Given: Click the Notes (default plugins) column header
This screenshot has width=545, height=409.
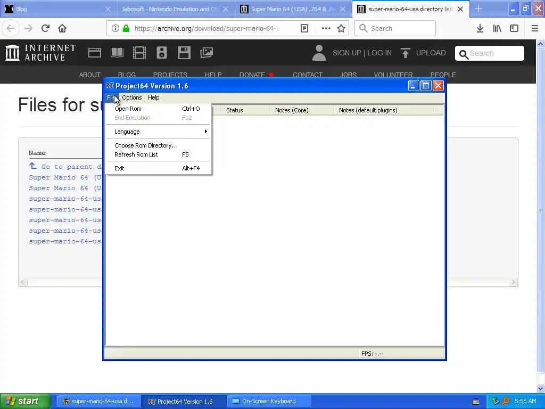Looking at the screenshot, I should pyautogui.click(x=384, y=110).
